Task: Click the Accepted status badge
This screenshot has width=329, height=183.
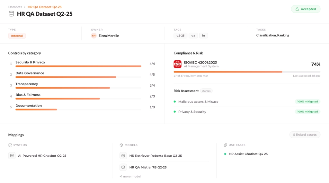Action: point(306,9)
